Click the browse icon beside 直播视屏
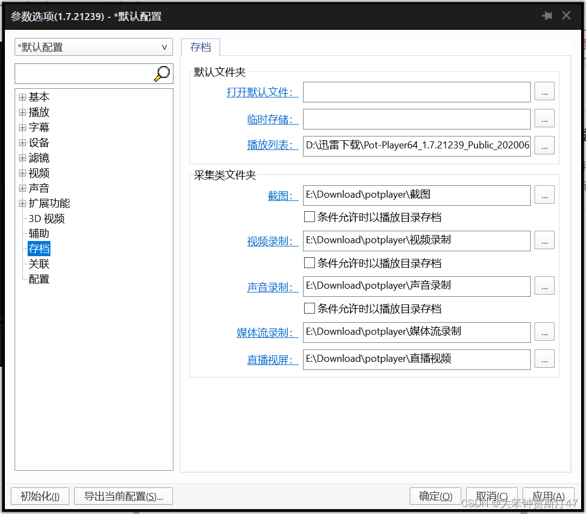The width and height of the screenshot is (586, 514). coord(544,359)
